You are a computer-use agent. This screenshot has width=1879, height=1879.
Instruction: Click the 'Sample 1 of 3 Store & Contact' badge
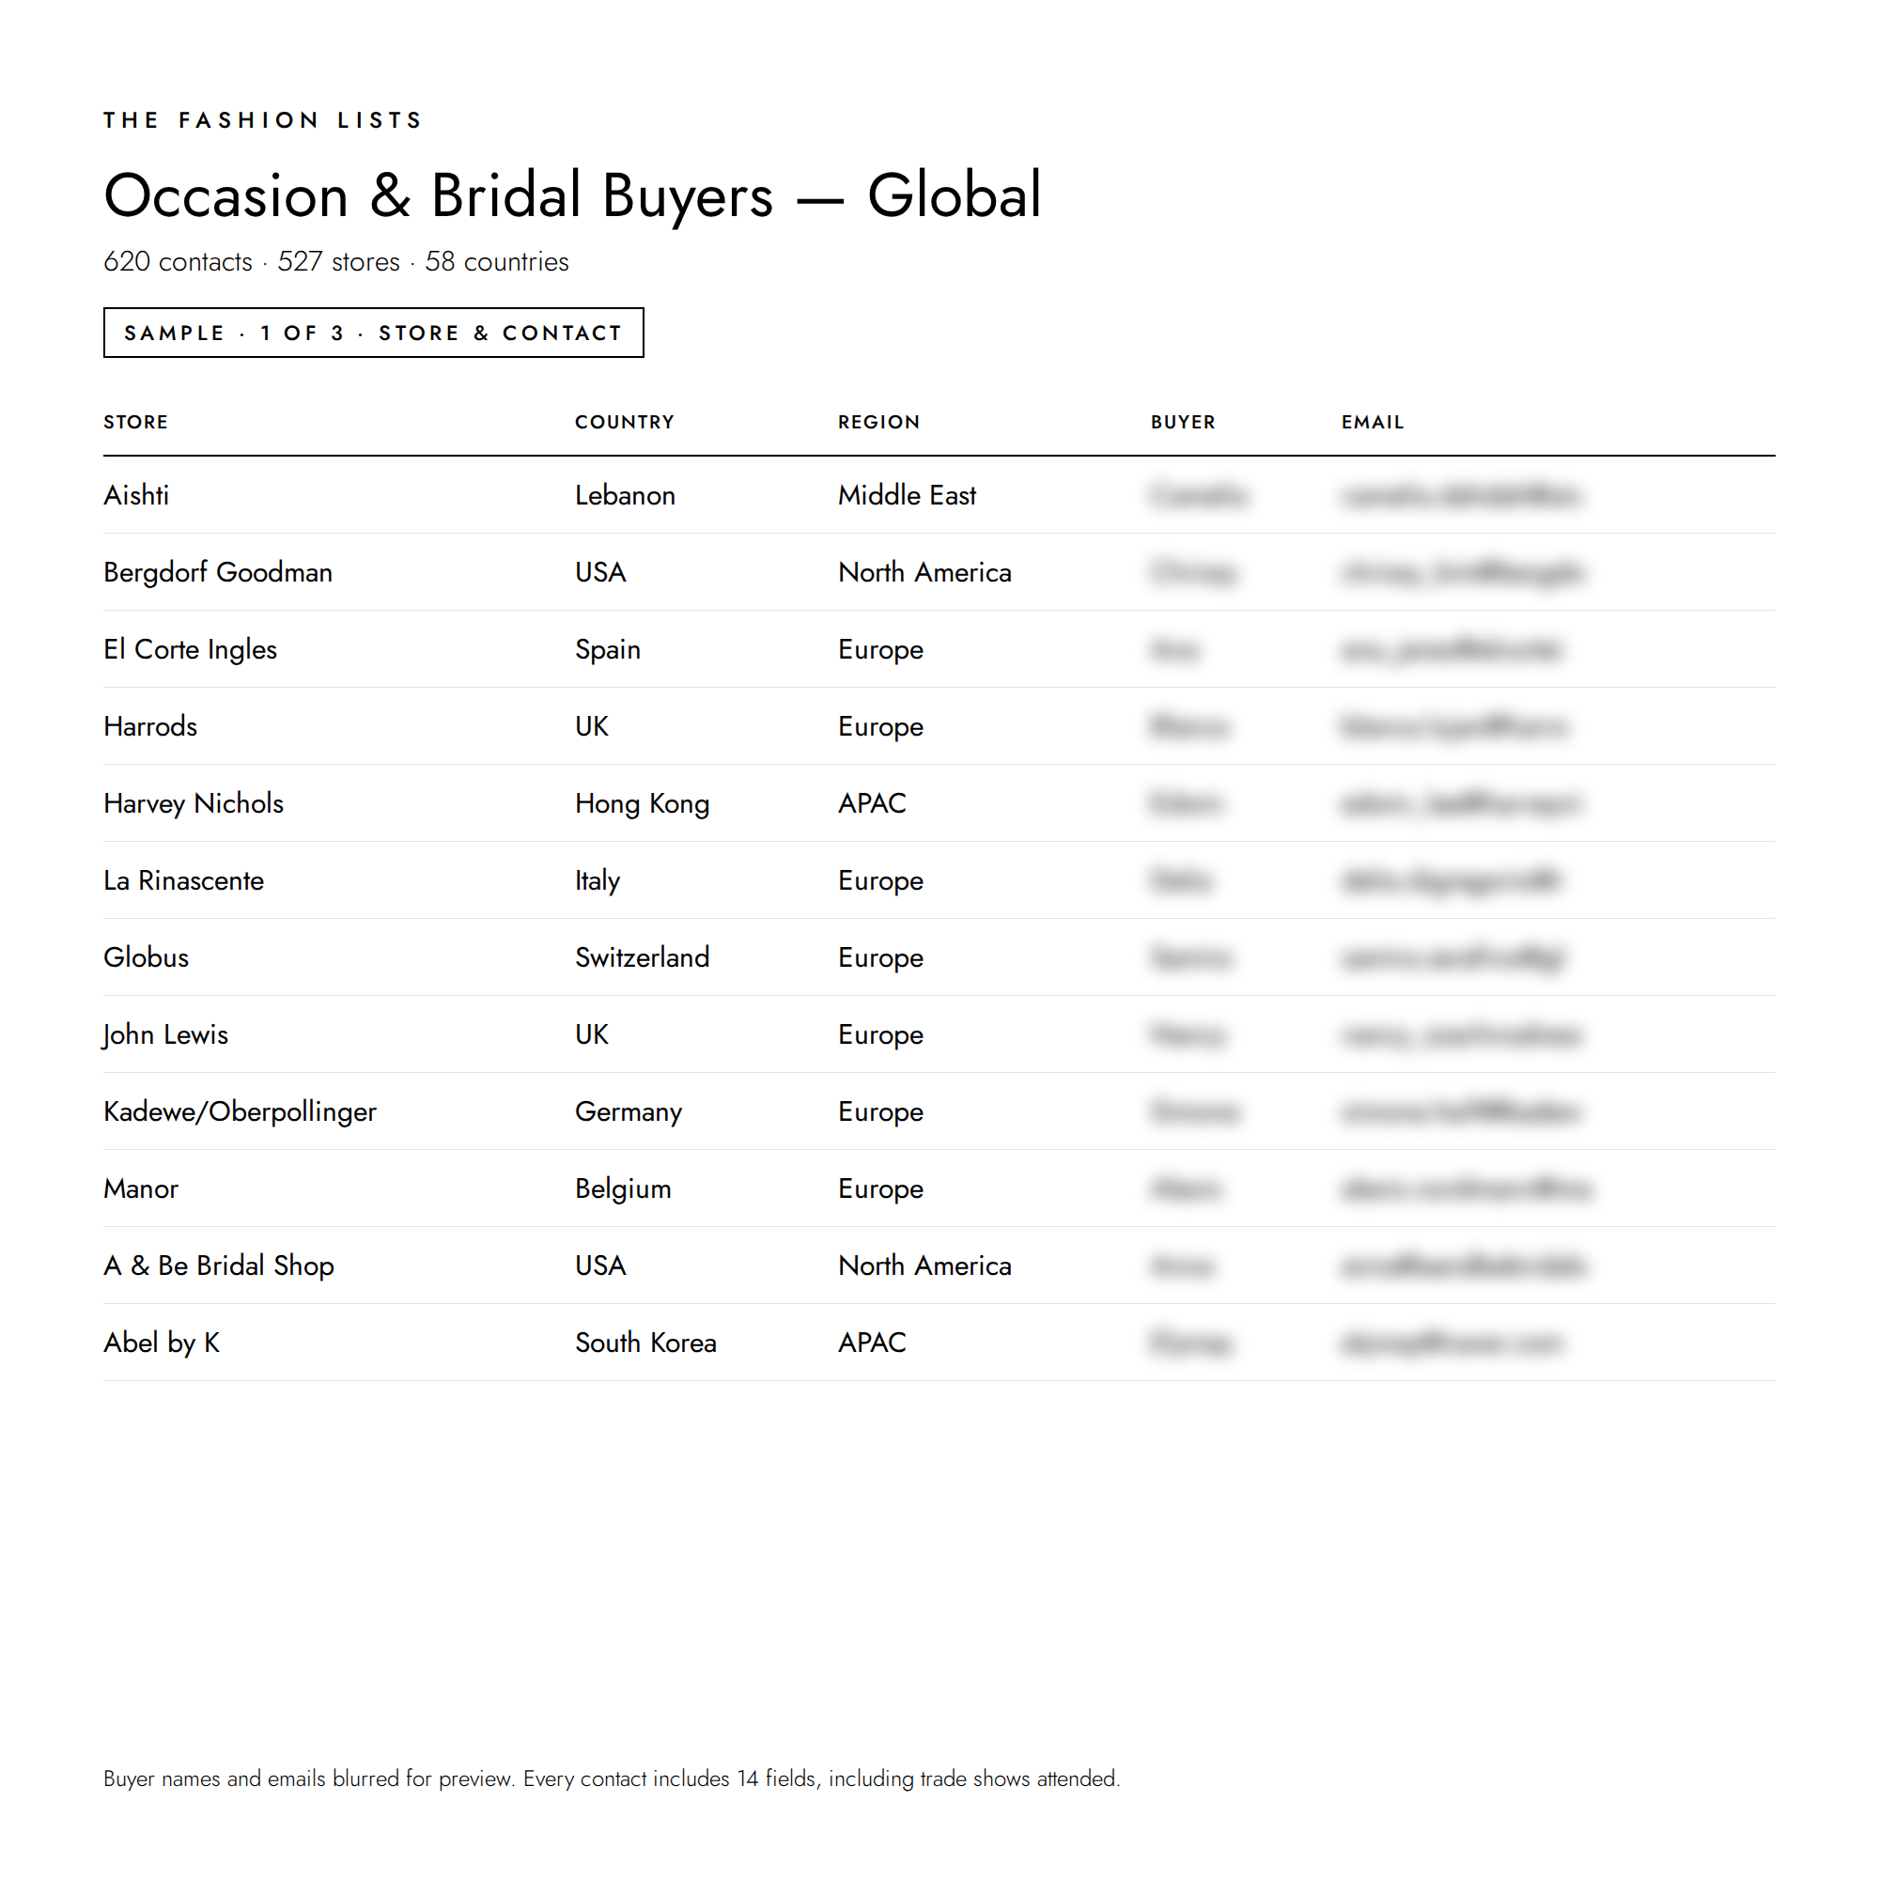(374, 333)
